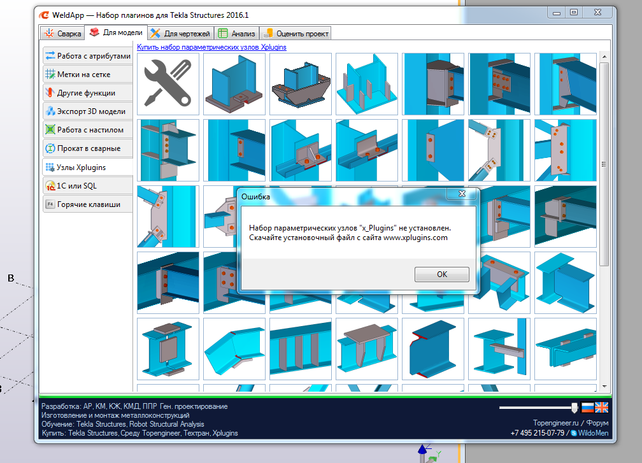Select Экспорт 3D модели

coord(88,111)
